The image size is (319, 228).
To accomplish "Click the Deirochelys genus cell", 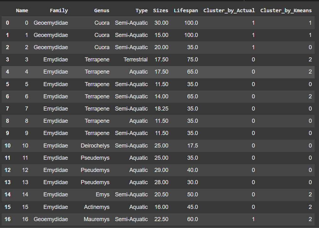I will 95,146.
